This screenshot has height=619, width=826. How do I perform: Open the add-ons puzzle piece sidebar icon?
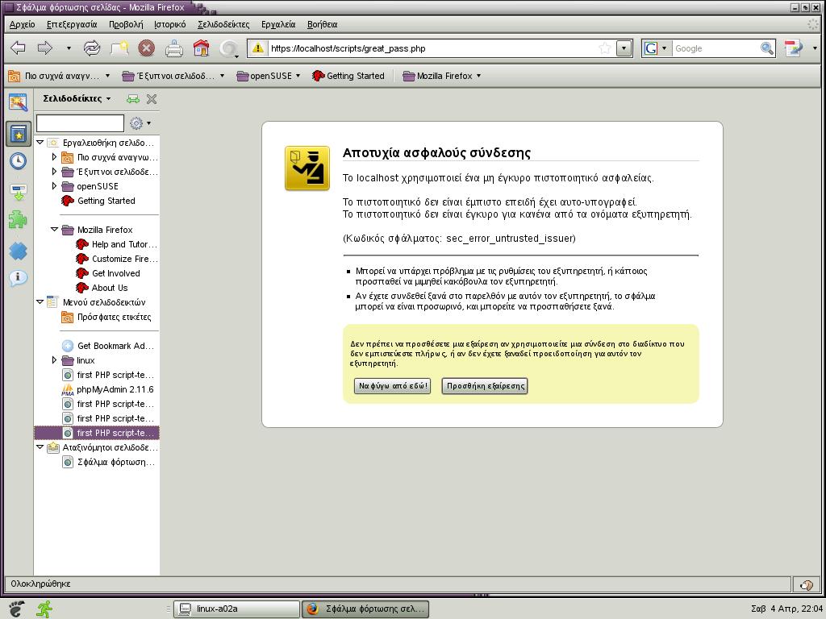coord(18,219)
